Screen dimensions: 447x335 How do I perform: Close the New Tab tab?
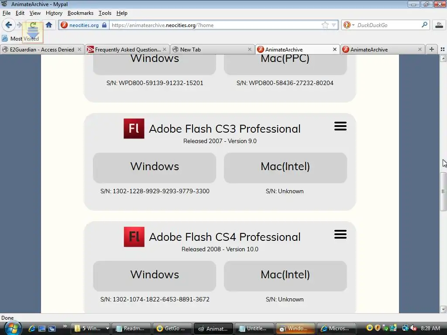pos(249,50)
